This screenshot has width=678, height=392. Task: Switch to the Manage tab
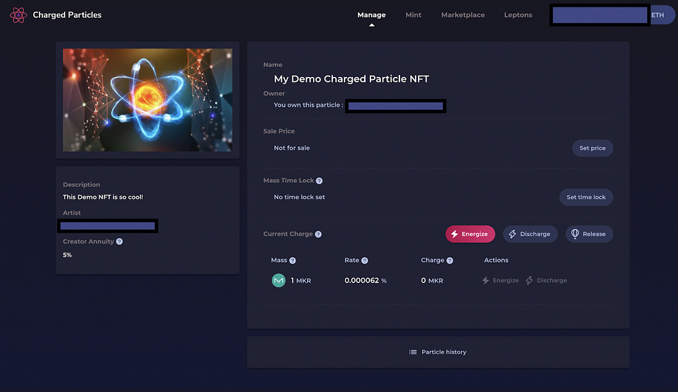coord(372,15)
